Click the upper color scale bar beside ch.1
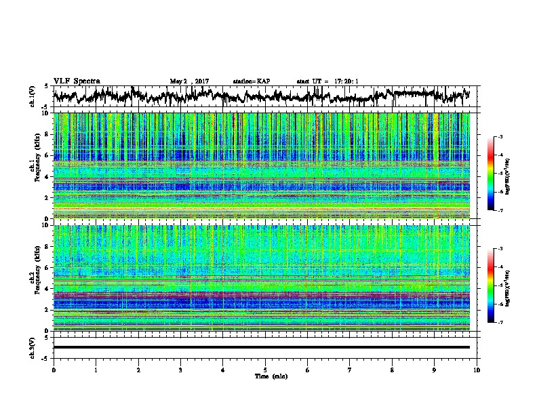This screenshot has width=537, height=415. click(x=491, y=174)
